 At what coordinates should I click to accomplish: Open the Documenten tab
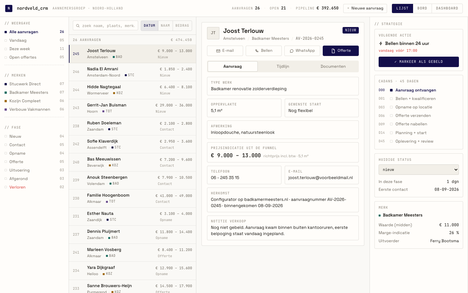333,66
